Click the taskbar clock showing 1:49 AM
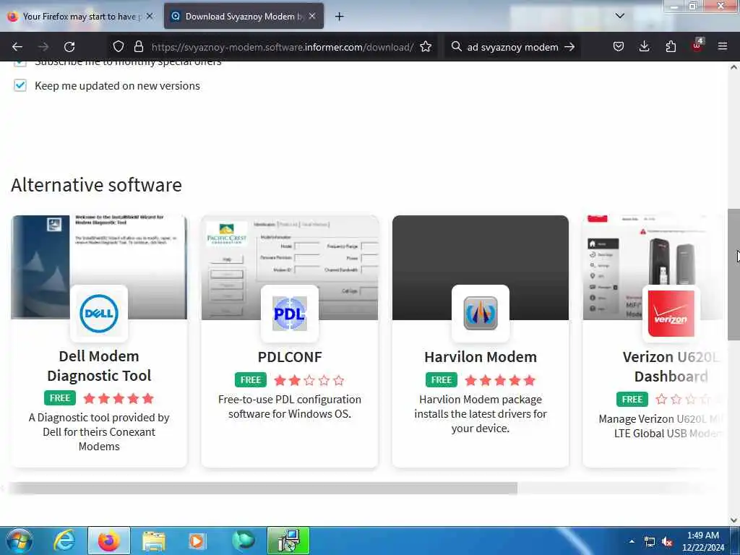 (702, 541)
